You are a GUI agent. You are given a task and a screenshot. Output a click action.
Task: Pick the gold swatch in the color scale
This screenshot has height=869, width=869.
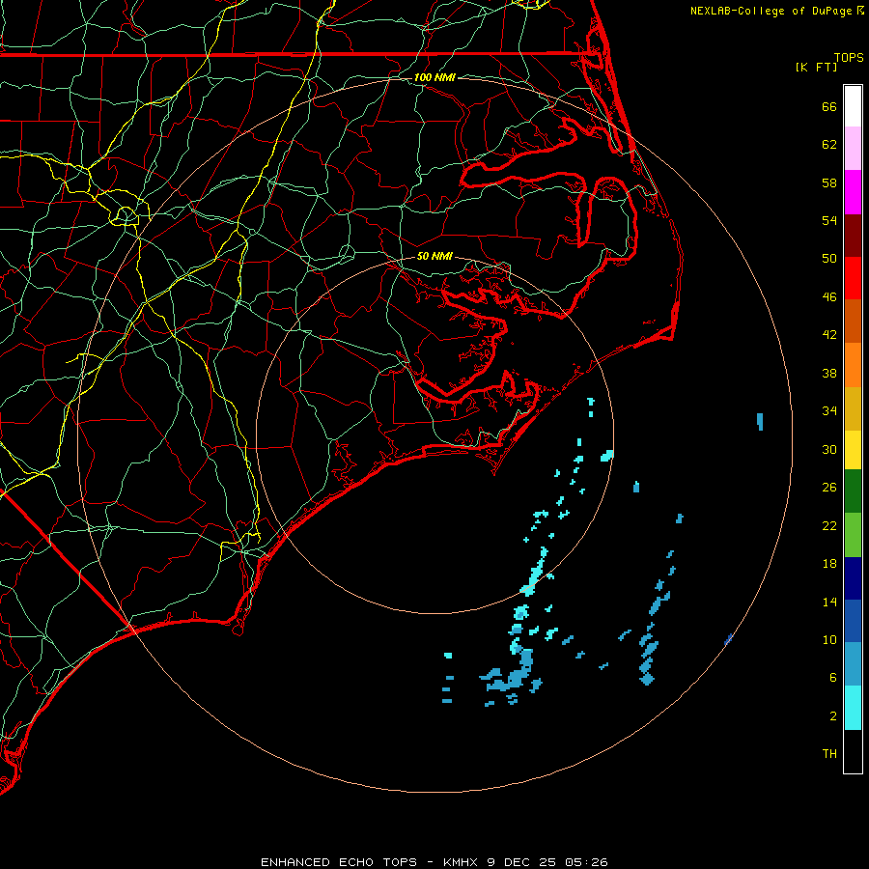(853, 409)
